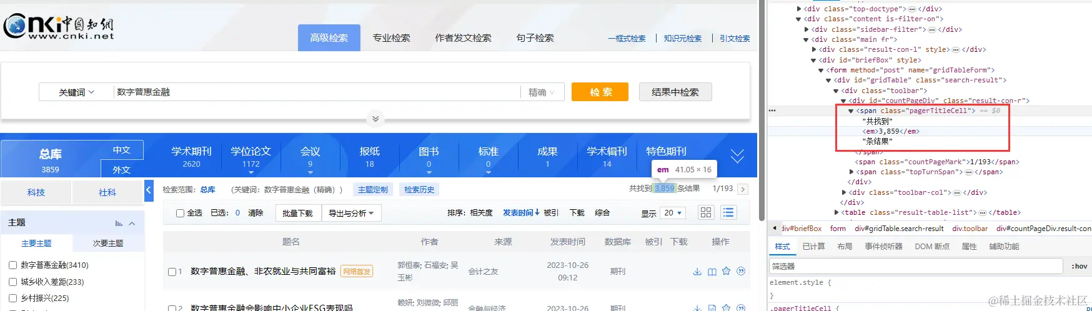Click the 主题定制 button
This screenshot has height=311, width=1092.
(x=373, y=189)
